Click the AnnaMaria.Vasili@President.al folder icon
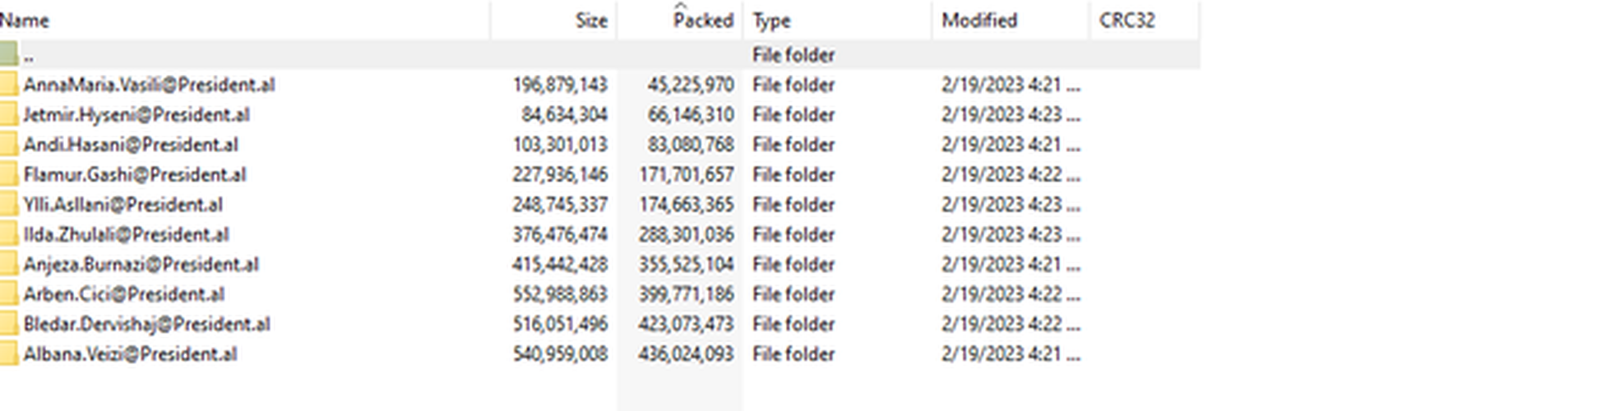This screenshot has width=1614, height=411. [x=8, y=85]
